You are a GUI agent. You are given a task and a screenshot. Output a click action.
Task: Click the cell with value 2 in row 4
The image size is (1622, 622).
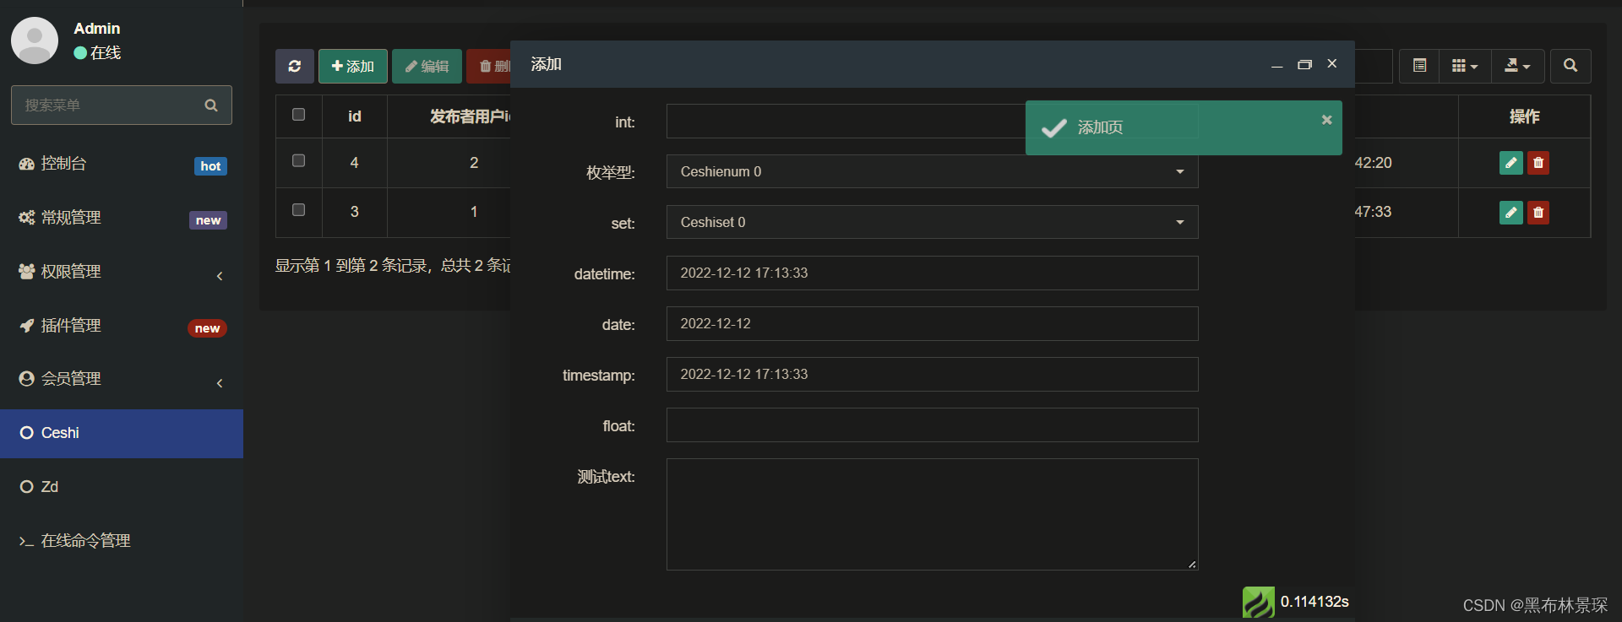coord(474,163)
